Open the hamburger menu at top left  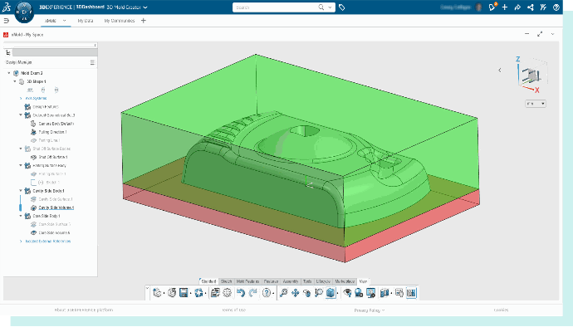click(x=6, y=21)
